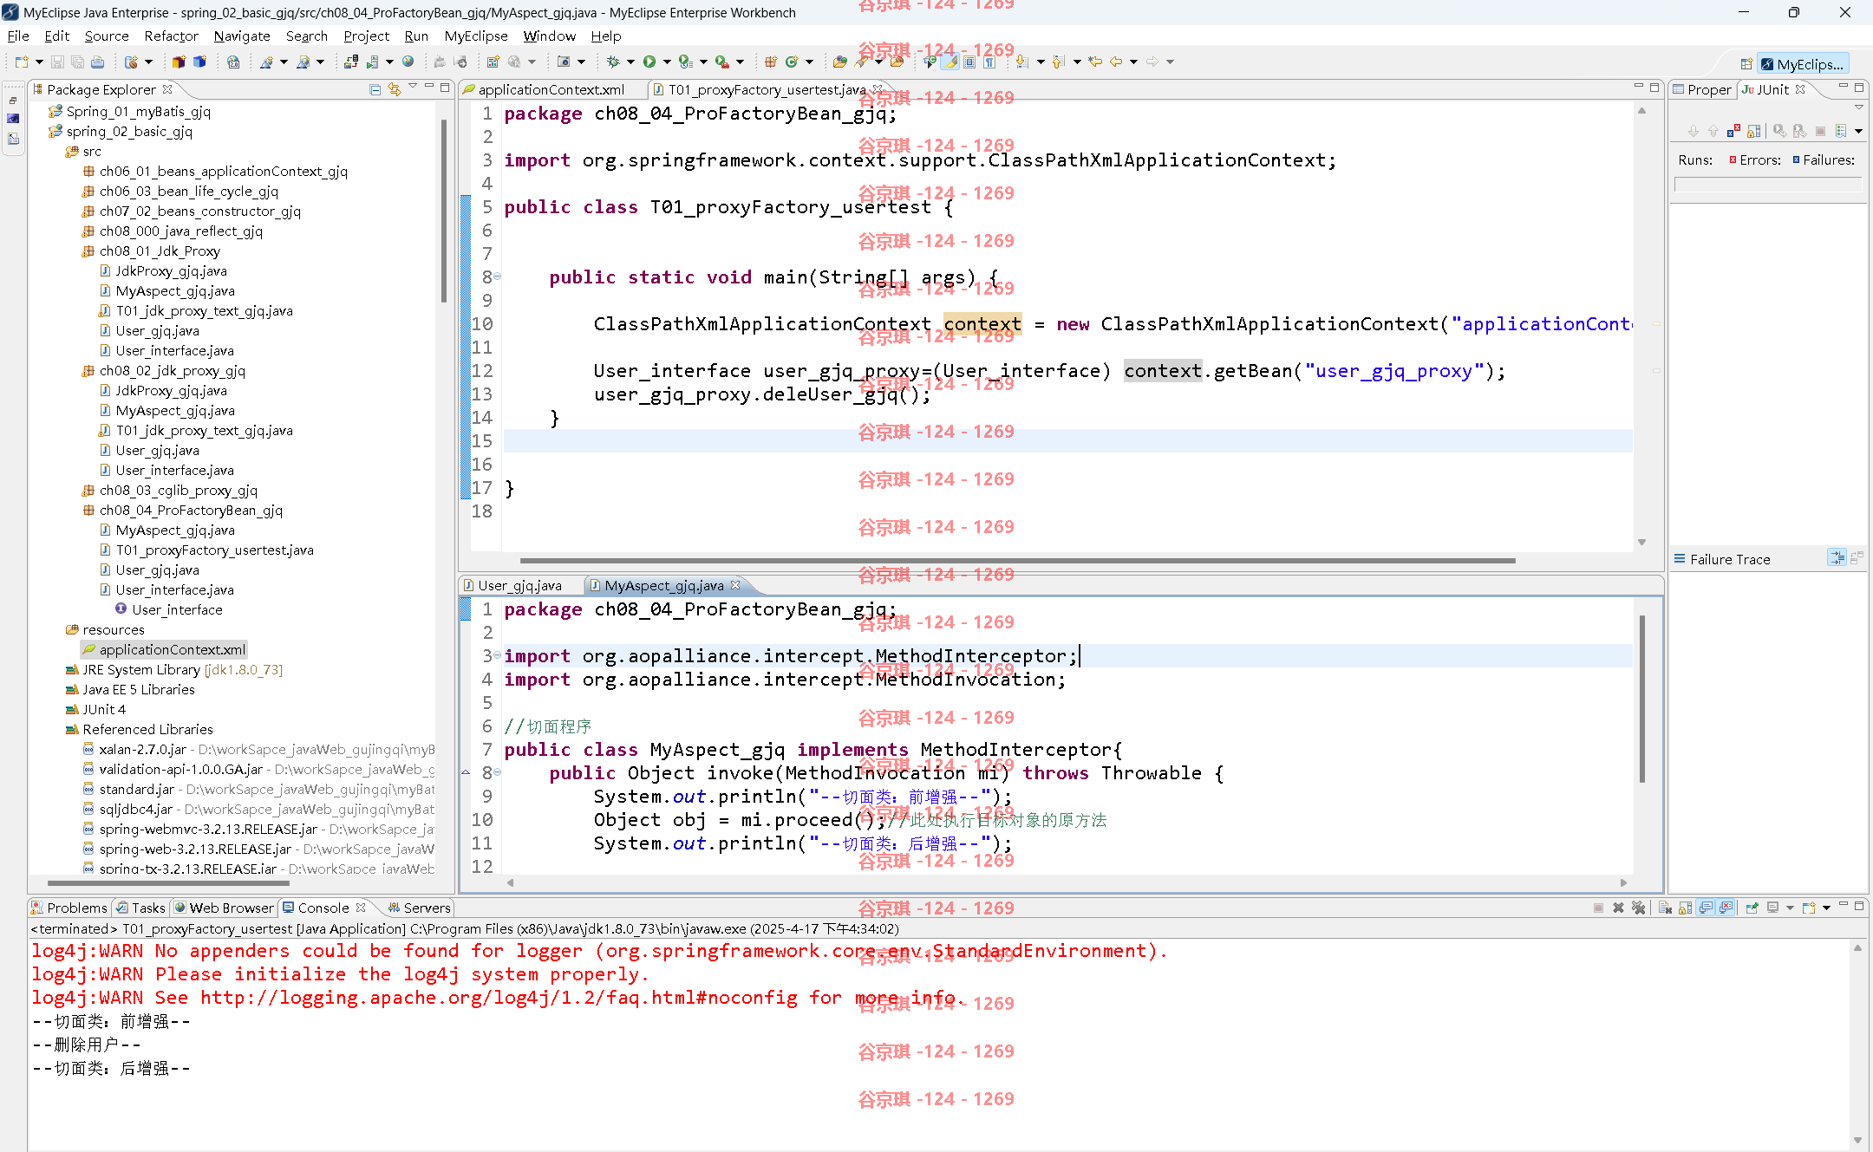Click Terminate stop icon in Console
The image size is (1873, 1152).
(x=1598, y=908)
